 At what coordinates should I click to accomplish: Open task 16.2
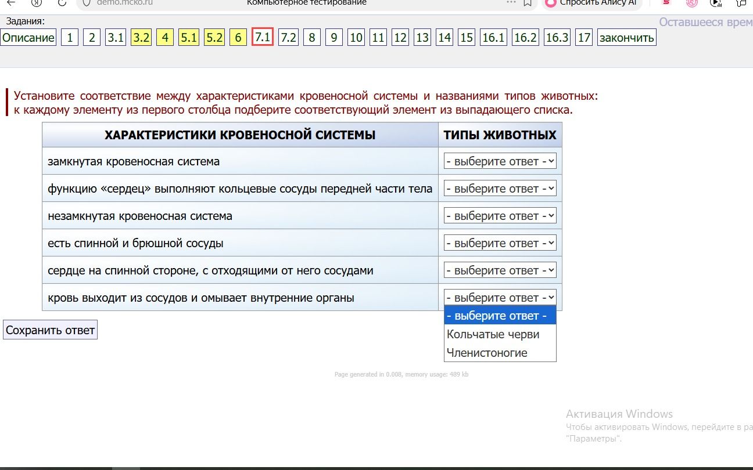[526, 38]
